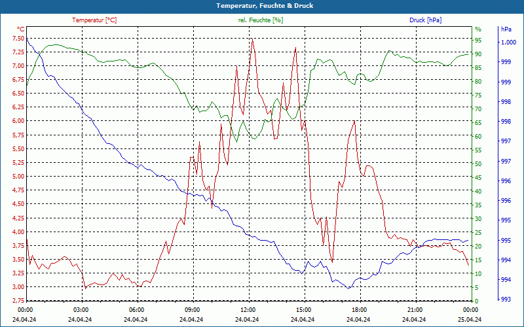
Task: Click temperature axis value 4,75
Action: click(x=18, y=190)
